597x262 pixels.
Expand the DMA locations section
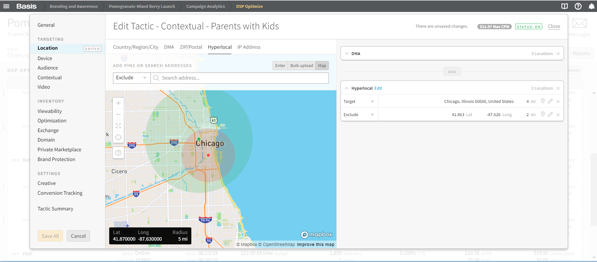click(x=347, y=53)
